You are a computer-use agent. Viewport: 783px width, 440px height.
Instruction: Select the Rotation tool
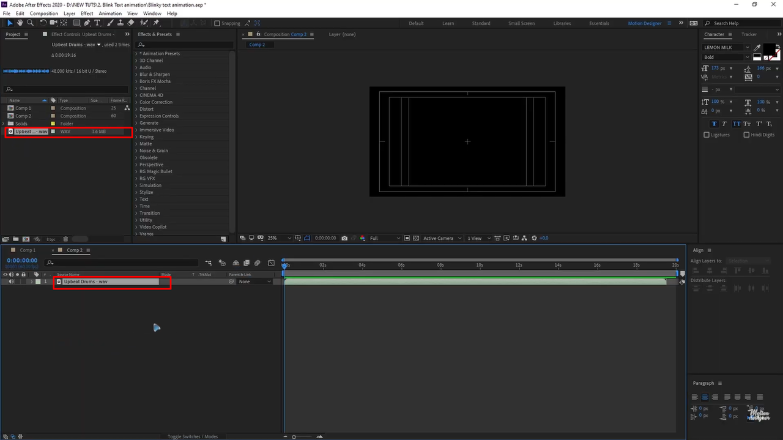coord(43,23)
